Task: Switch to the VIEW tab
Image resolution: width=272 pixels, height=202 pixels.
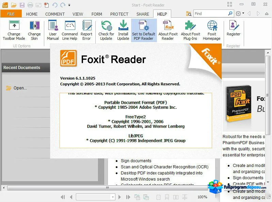Action: (78, 14)
